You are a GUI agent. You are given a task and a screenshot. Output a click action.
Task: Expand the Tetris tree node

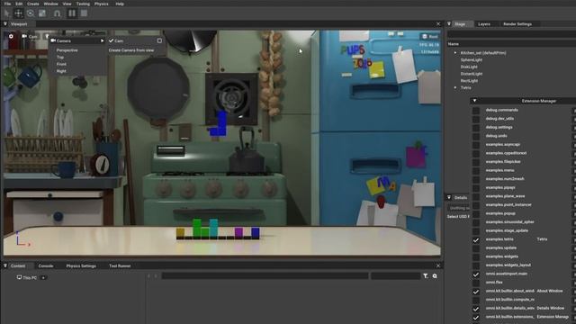(455, 88)
